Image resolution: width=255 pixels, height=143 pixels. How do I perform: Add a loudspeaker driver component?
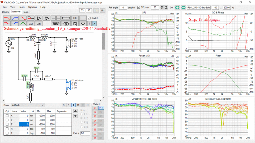[75, 24]
